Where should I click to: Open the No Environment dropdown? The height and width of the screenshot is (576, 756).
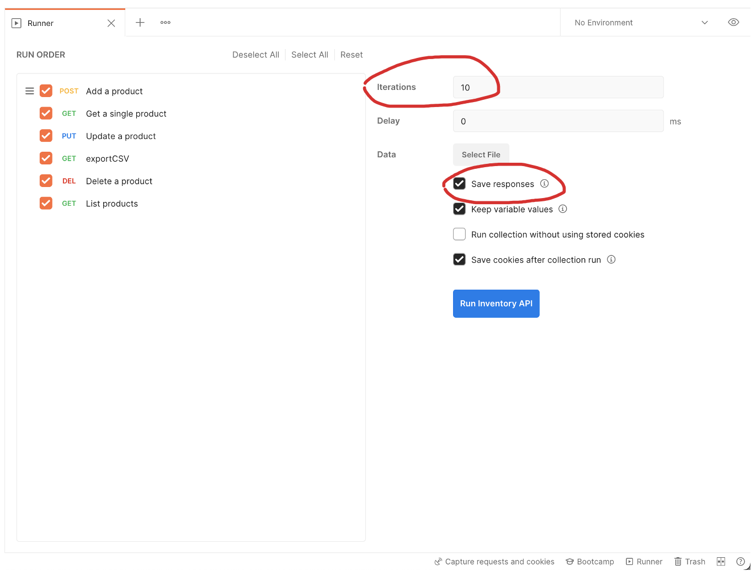(603, 23)
